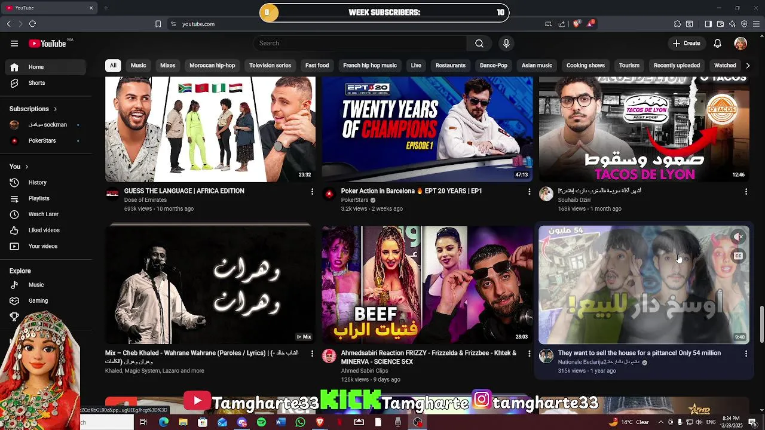Expand the You section chevron

coord(26,167)
